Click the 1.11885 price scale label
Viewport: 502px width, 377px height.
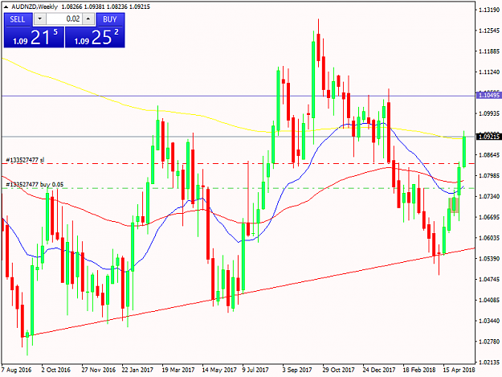point(489,51)
